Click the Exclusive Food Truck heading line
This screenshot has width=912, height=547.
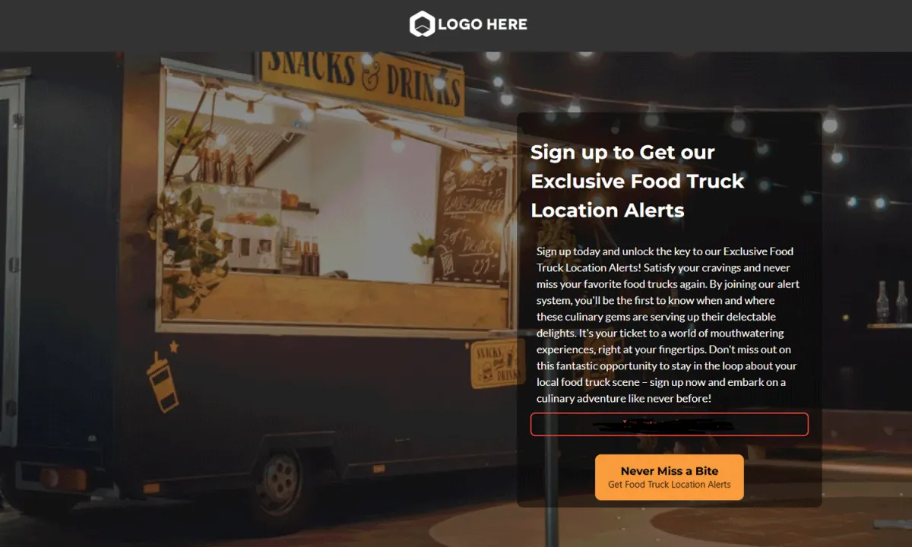637,181
